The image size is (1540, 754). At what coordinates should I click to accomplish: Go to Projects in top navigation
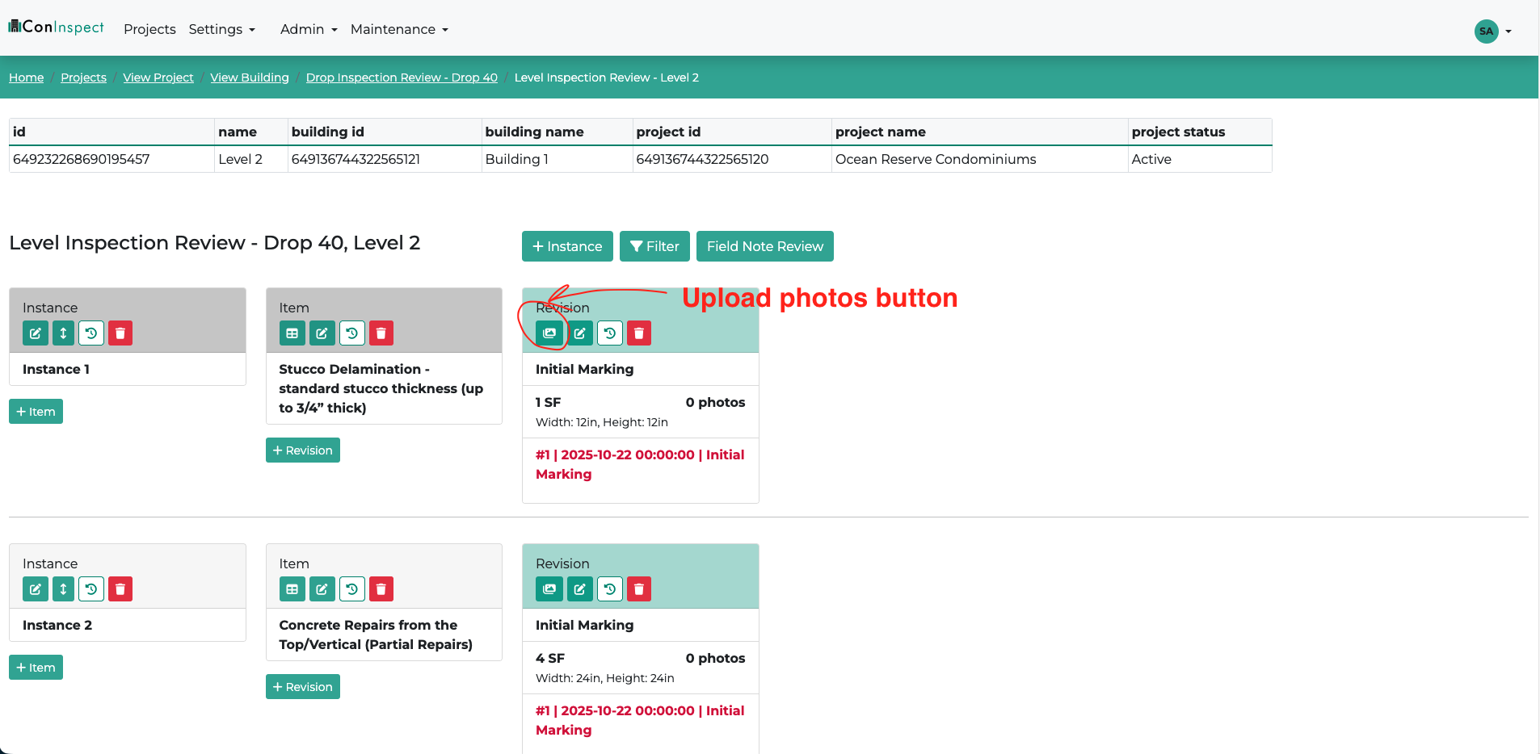tap(149, 29)
